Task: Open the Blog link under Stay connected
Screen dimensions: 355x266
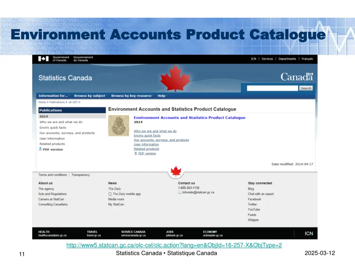Action: tap(251, 189)
